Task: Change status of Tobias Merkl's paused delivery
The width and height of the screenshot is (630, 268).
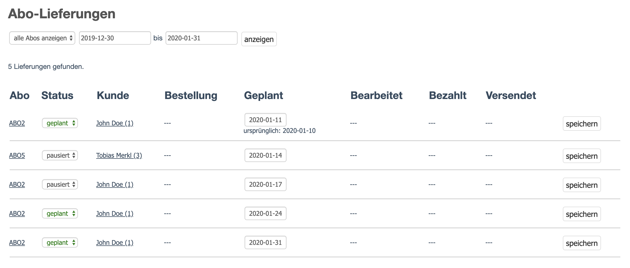Action: 60,156
